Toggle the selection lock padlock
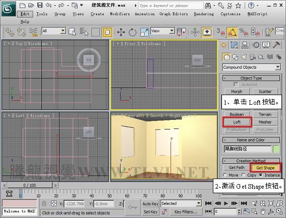Viewport: 286px width, 218px height. [x=44, y=203]
